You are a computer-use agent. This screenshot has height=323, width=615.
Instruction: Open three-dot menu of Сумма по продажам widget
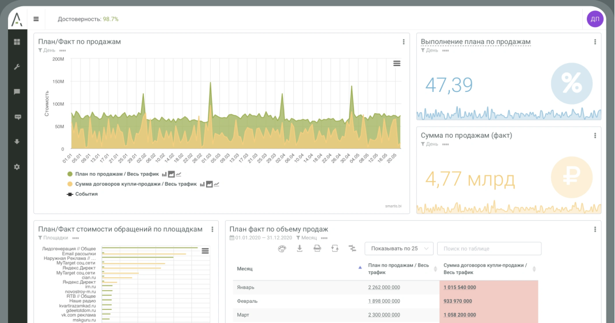[x=595, y=136]
